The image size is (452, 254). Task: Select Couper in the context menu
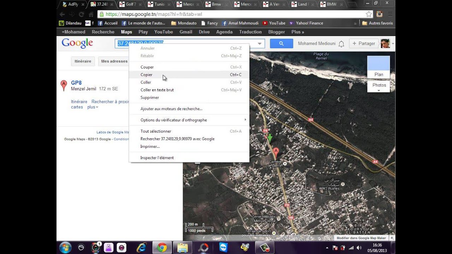coord(189,67)
